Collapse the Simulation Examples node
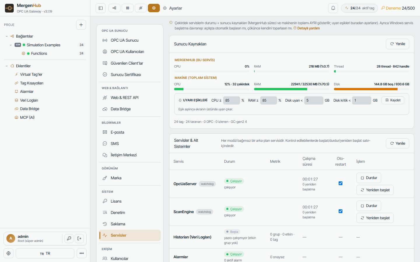420x262 pixels. click(11, 45)
